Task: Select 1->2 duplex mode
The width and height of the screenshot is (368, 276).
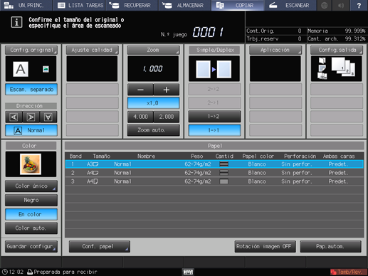Action: click(x=214, y=117)
